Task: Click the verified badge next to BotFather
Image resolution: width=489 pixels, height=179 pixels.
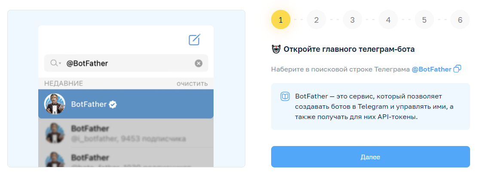Action: point(113,104)
